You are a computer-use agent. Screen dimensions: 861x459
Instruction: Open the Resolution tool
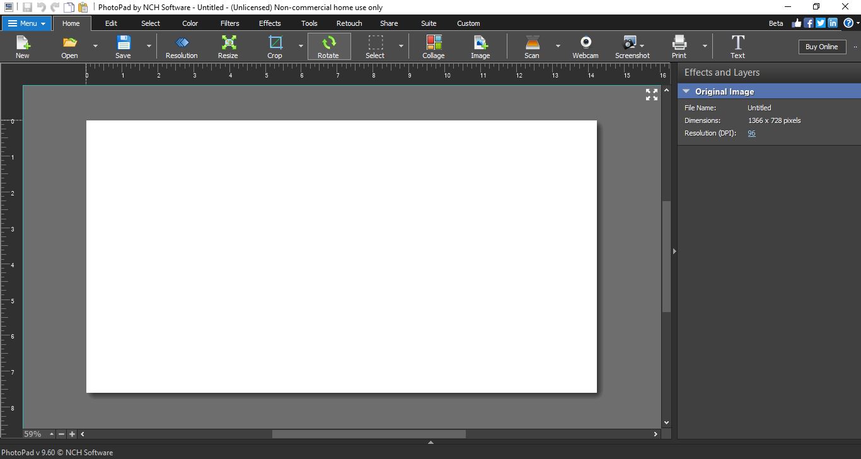(182, 47)
